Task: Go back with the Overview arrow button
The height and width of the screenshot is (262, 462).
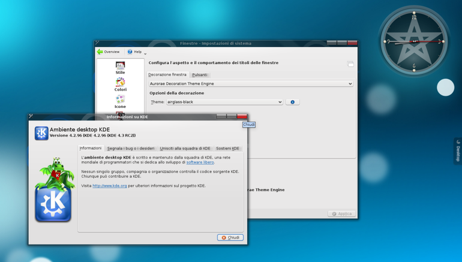Action: (109, 52)
